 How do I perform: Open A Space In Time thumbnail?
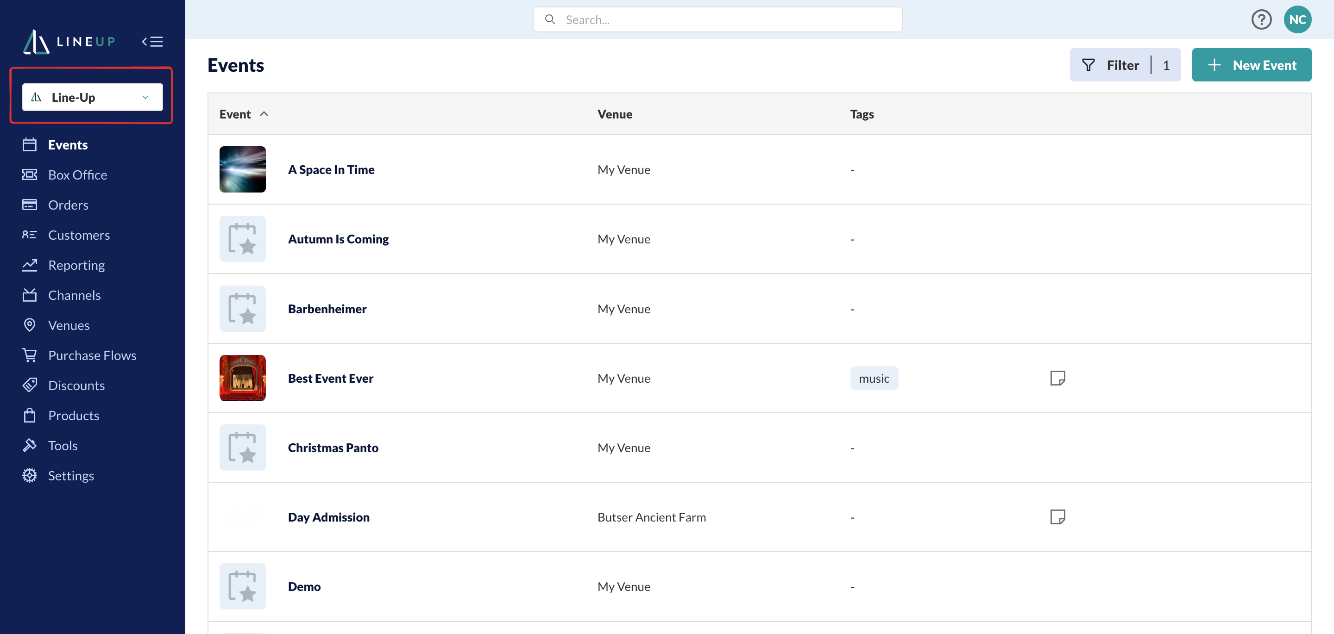coord(242,169)
